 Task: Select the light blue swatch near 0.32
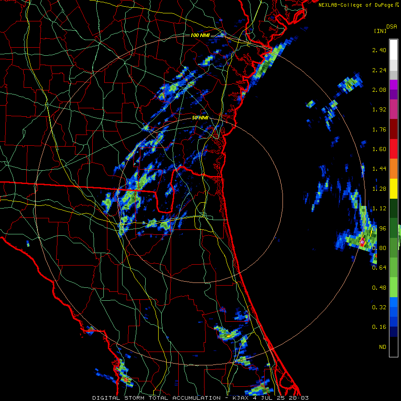coord(393,302)
